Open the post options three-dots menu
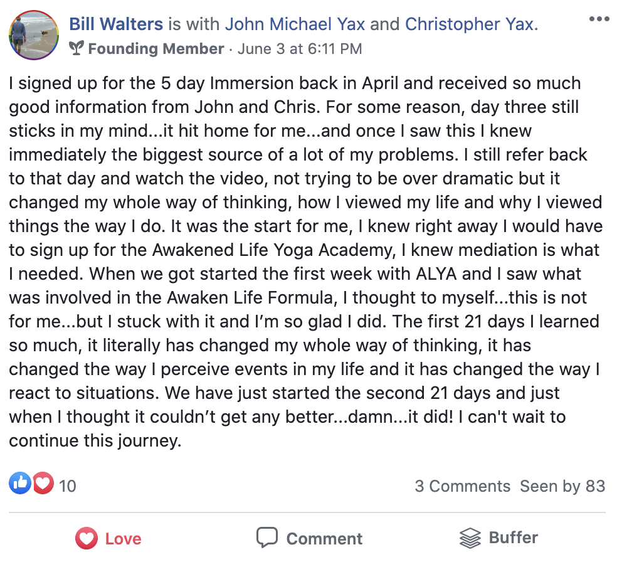The image size is (617, 562). [599, 19]
